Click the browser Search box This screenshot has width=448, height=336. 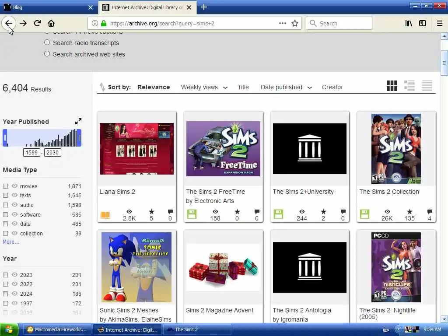tap(339, 23)
